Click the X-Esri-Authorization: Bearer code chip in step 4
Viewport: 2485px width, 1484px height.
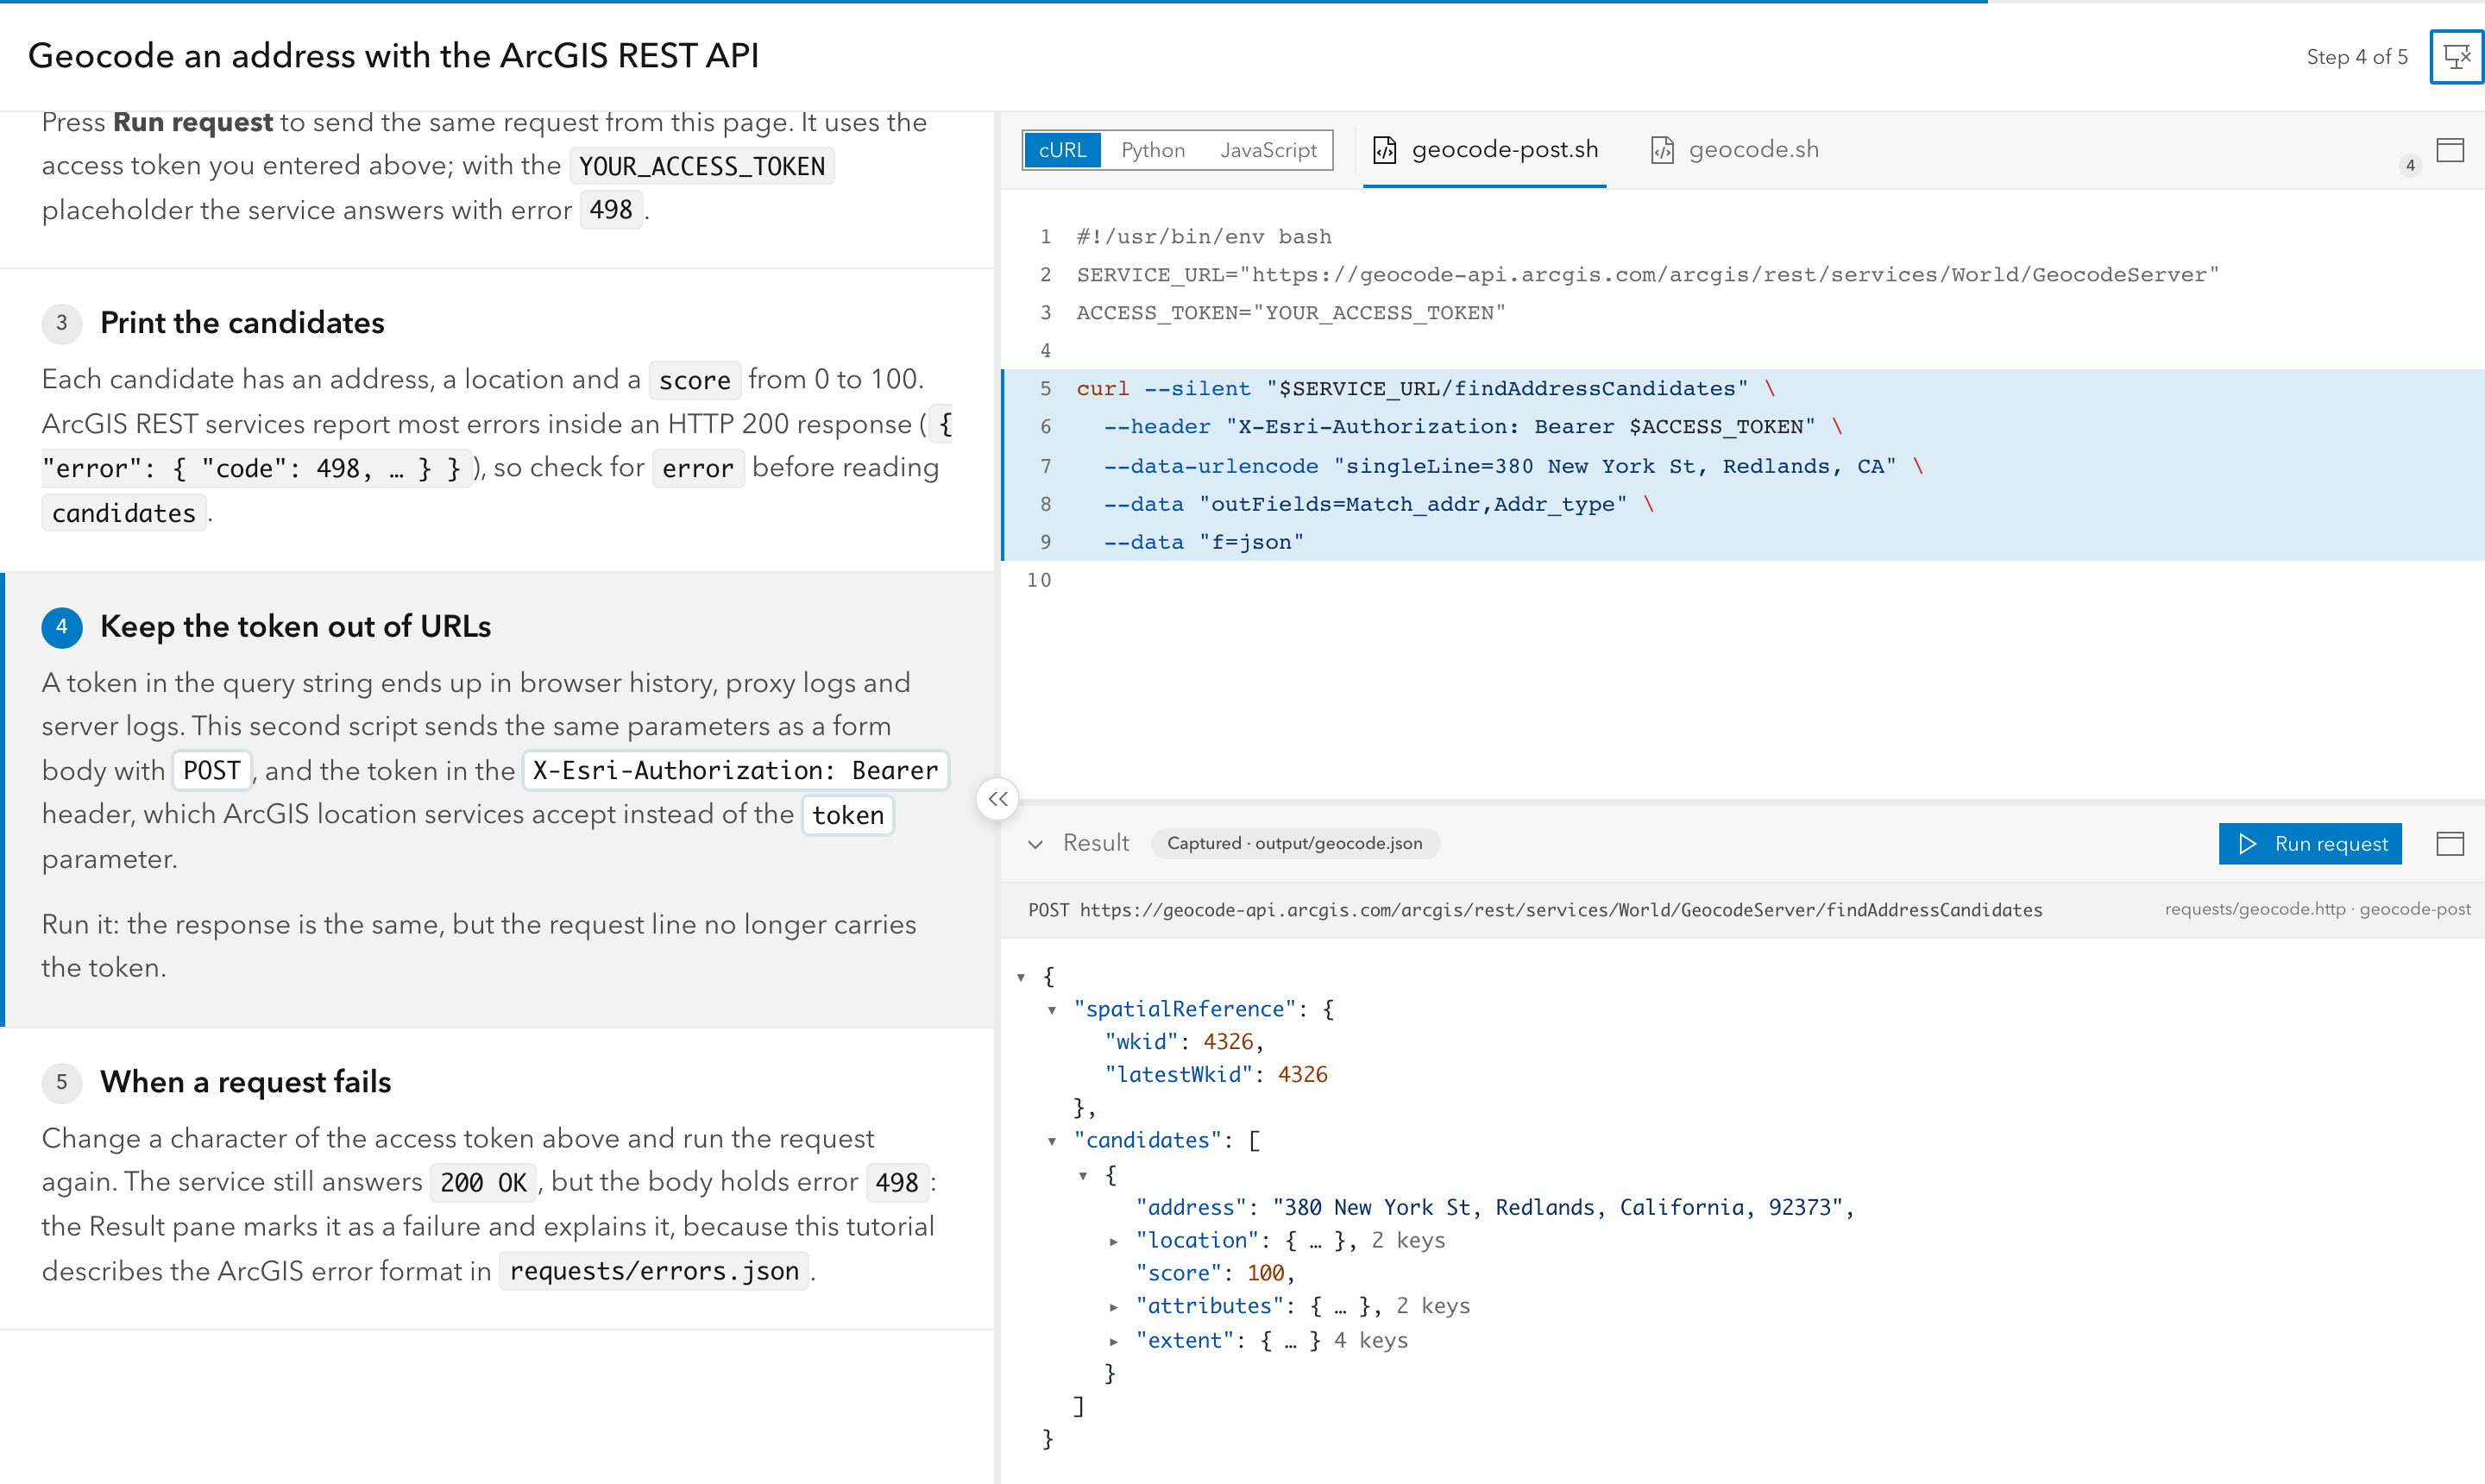(735, 771)
